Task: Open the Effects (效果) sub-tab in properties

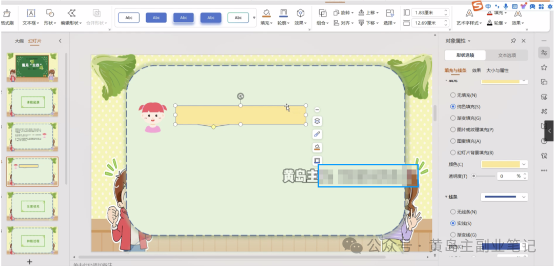Action: pos(477,70)
